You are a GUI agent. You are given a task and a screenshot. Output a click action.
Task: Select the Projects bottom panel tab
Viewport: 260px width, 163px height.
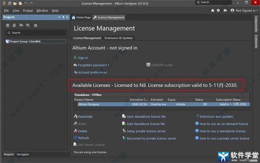(x=9, y=154)
